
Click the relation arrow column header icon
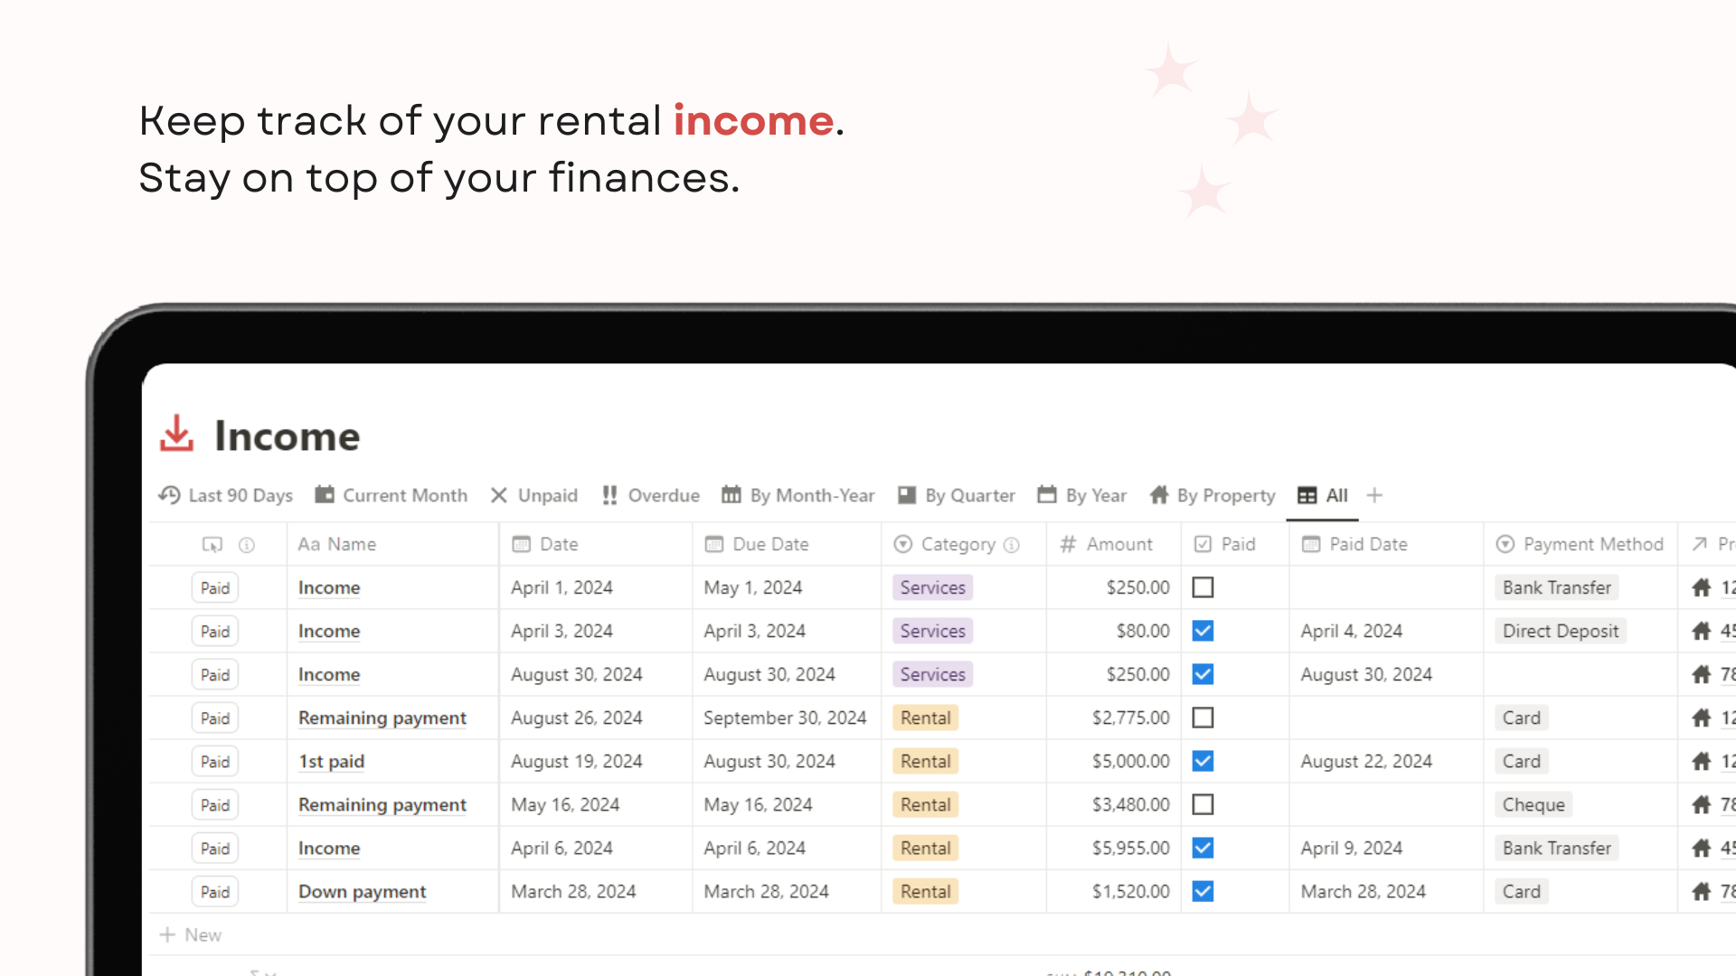pos(1700,544)
